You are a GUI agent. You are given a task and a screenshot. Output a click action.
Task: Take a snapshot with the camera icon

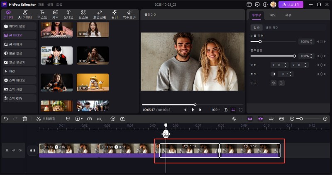pos(225,110)
